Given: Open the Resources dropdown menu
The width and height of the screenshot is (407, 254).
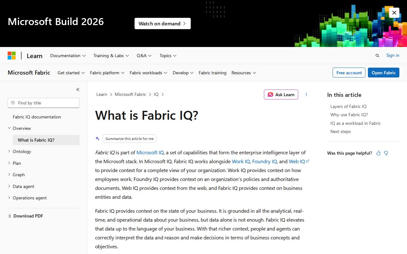Looking at the screenshot, I should [x=244, y=73].
